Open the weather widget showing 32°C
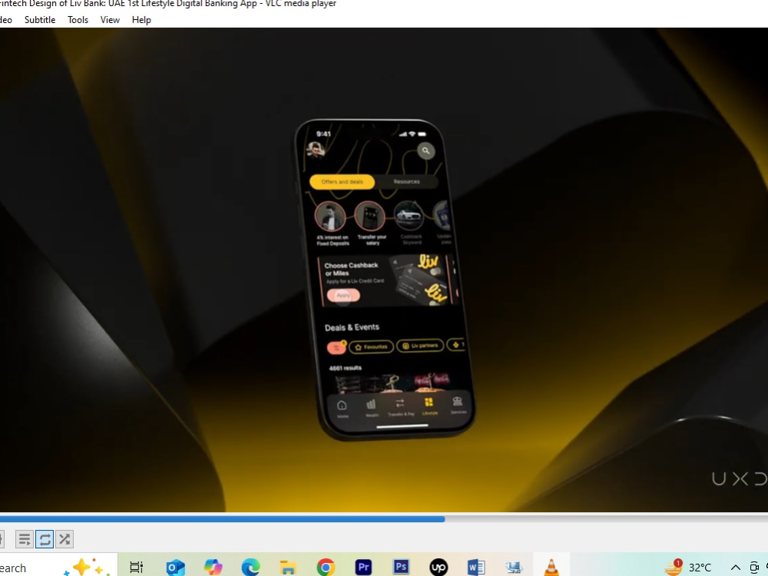Viewport: 768px width, 576px height. [687, 568]
